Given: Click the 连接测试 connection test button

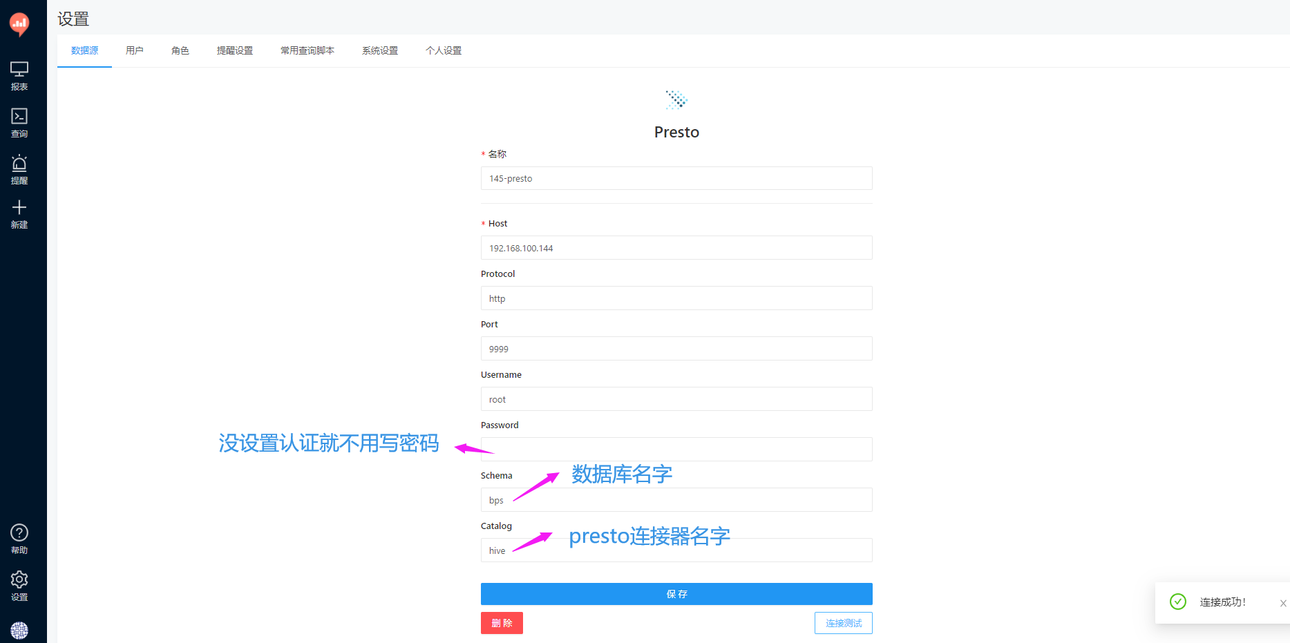Looking at the screenshot, I should point(843,622).
